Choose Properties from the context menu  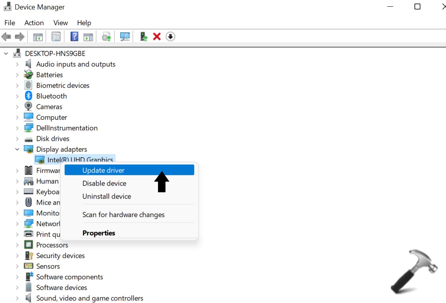coord(129,233)
